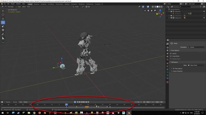The image size is (206, 115).
Task: Toggle visibility of Collection 3
Action: point(204,18)
